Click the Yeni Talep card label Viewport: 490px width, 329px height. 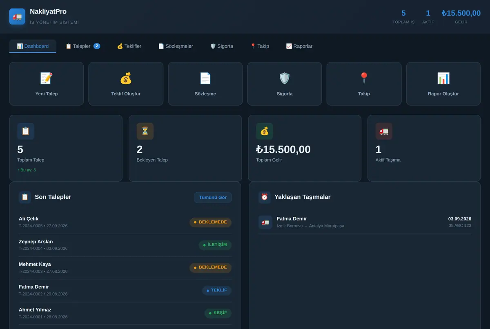(47, 94)
